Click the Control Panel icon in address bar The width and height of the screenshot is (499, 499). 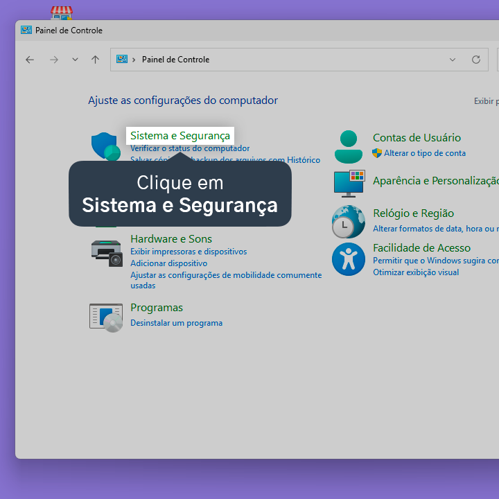[x=122, y=59]
